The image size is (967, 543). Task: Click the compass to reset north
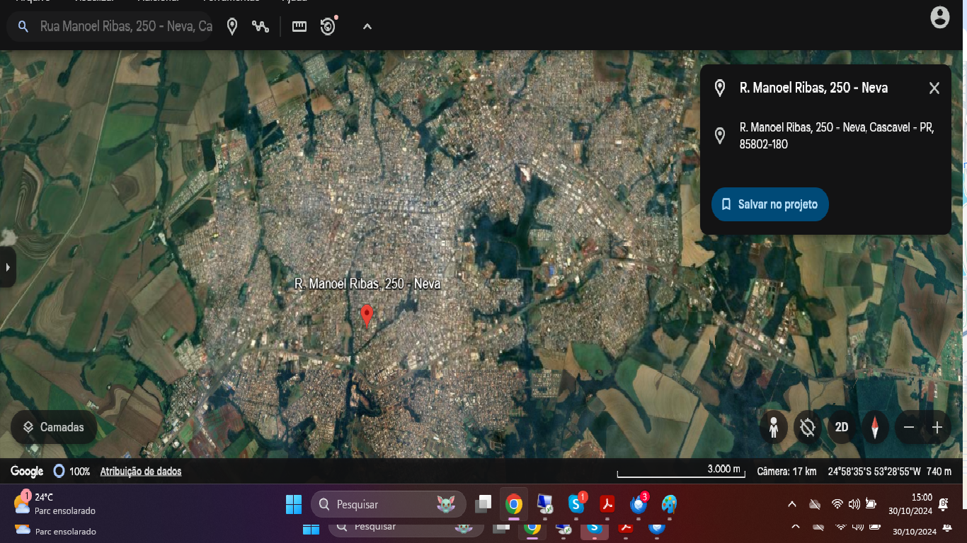(875, 427)
